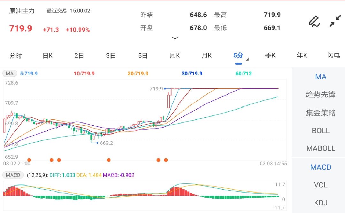Tap the last orange marker dot

coord(166,160)
